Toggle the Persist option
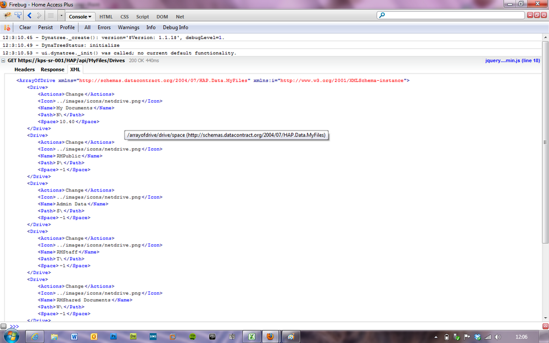The height and width of the screenshot is (343, 549). 46,27
